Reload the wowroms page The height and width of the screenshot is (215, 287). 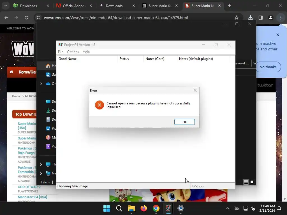(x=26, y=18)
